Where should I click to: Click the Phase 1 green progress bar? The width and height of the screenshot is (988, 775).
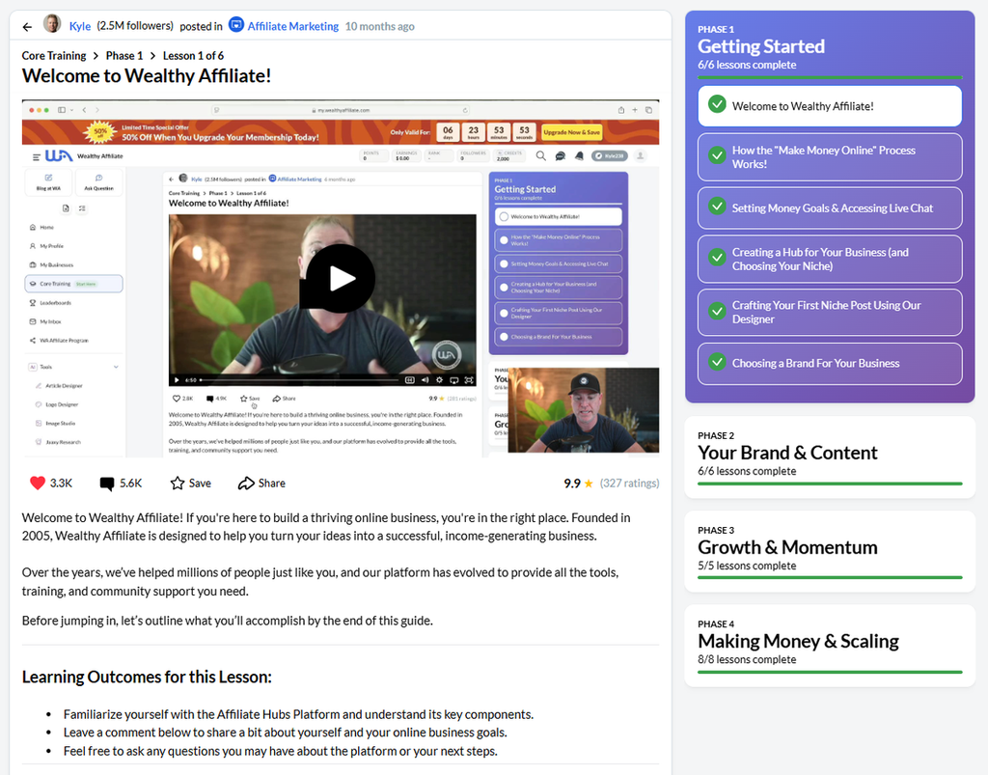point(829,77)
